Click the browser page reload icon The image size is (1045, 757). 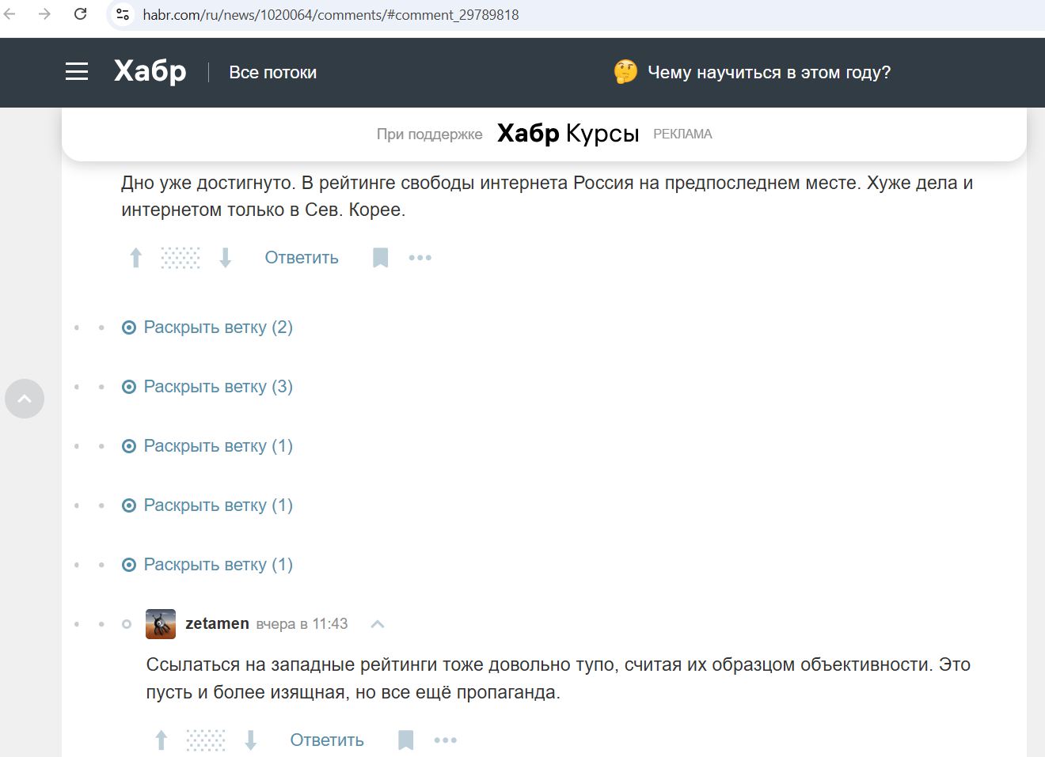point(80,13)
